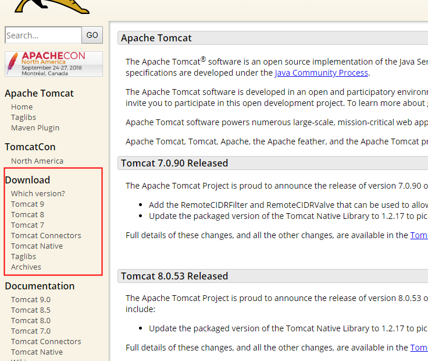The height and width of the screenshot is (361, 428).
Task: Open the ApacheCon North America banner
Action: coord(53,64)
